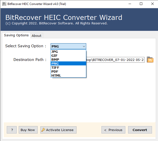Switch to the About tab
The width and height of the screenshot is (158, 141).
tap(36, 36)
